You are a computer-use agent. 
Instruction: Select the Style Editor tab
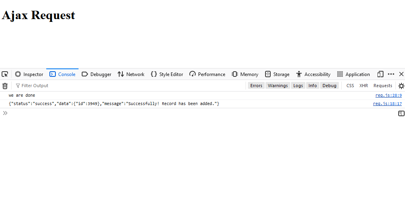[x=167, y=74]
